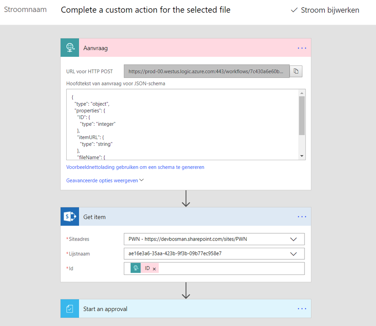Screen dimensions: 376x326
Task: Open the Lijstnaam dropdown
Action: [294, 253]
